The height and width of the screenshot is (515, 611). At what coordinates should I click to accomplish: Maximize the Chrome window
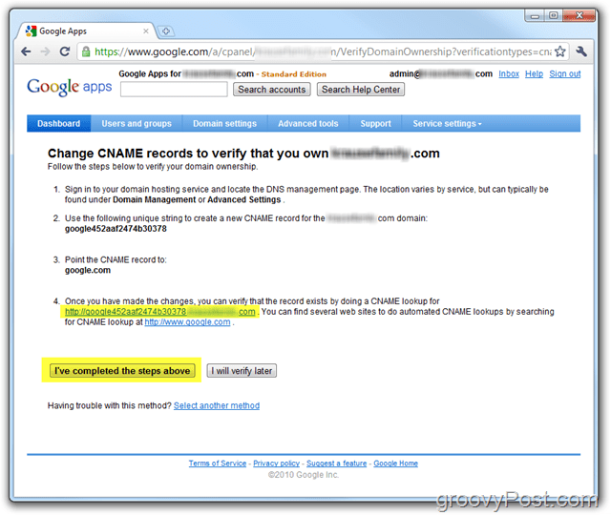pyautogui.click(x=553, y=16)
